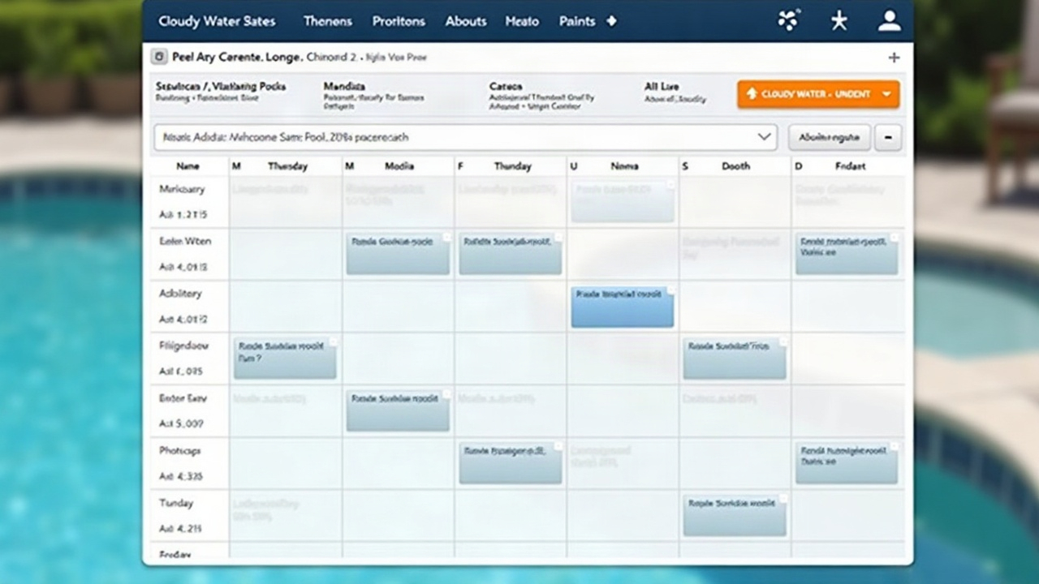
Task: Click the minus button beside Aboinsngute
Action: coord(888,137)
